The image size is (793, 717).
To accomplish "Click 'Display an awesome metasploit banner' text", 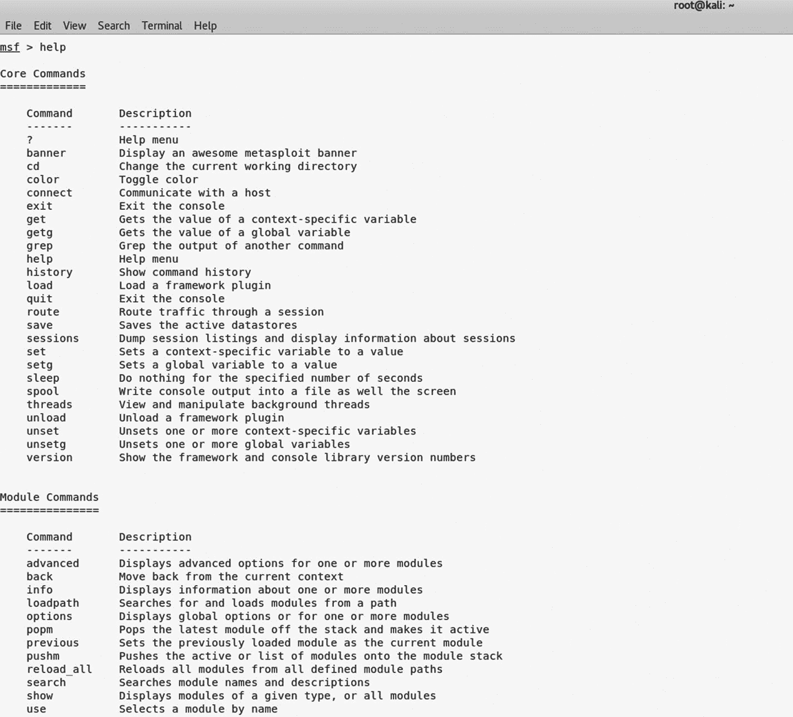I will [x=238, y=153].
